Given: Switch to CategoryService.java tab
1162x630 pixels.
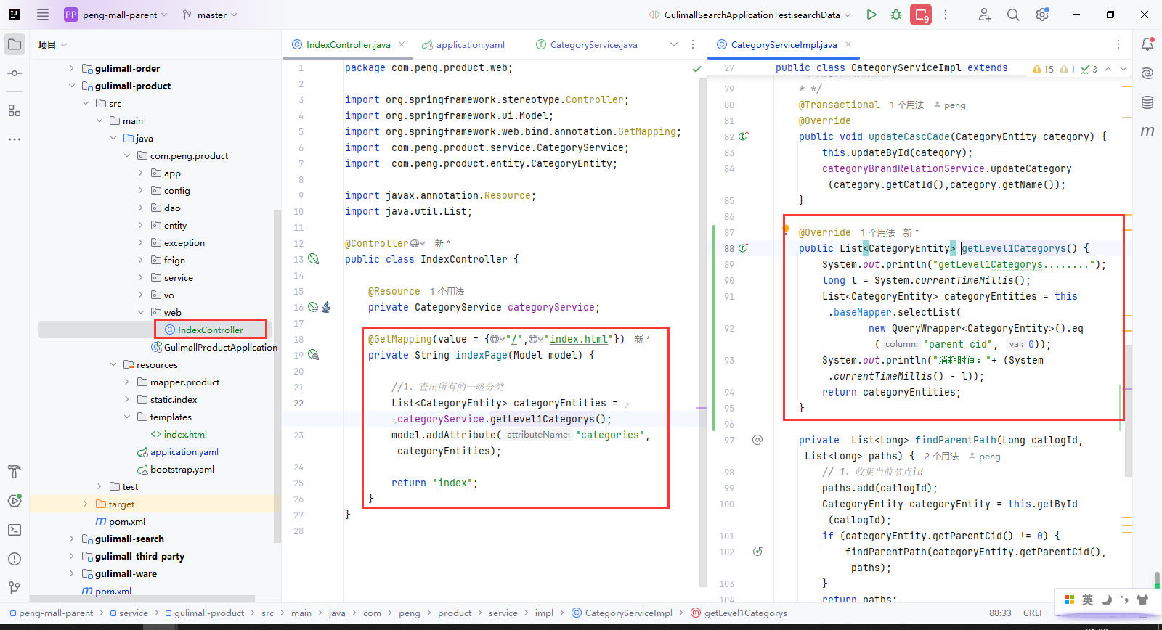Looking at the screenshot, I should click(587, 44).
